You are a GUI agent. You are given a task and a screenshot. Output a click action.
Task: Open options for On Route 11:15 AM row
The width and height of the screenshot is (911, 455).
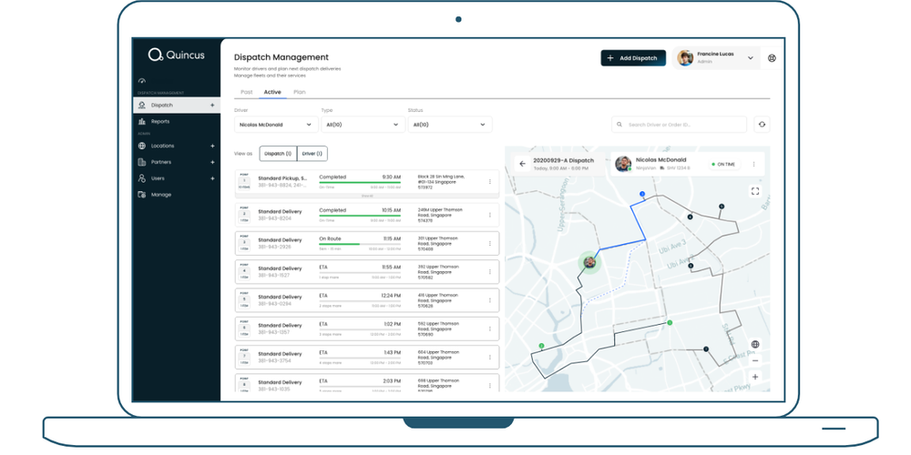[x=490, y=243]
